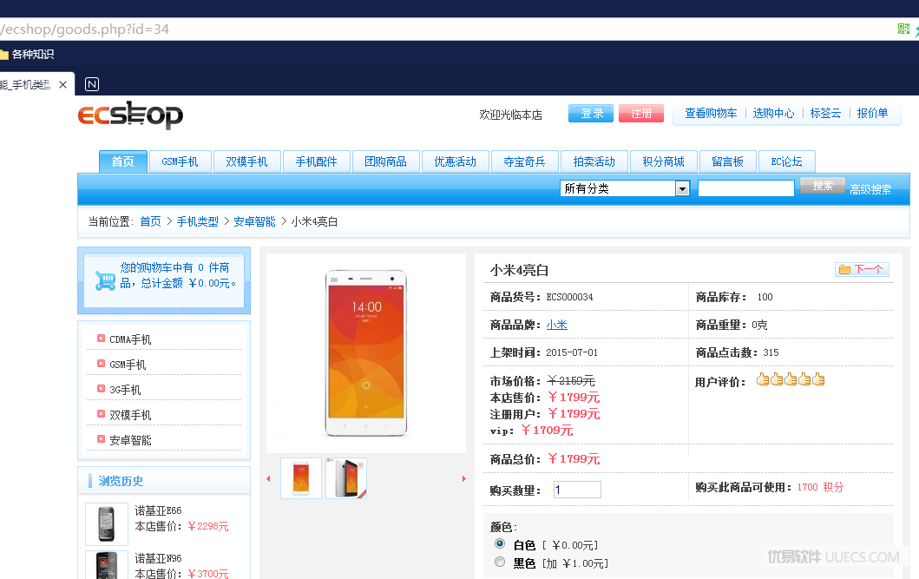Open 诺基亚E66 thumbnail in browsing history
This screenshot has width=919, height=579.
(107, 524)
